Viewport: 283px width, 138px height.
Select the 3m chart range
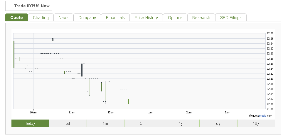click(143, 123)
